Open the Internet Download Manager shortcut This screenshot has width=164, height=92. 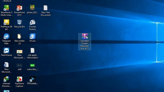6,79
